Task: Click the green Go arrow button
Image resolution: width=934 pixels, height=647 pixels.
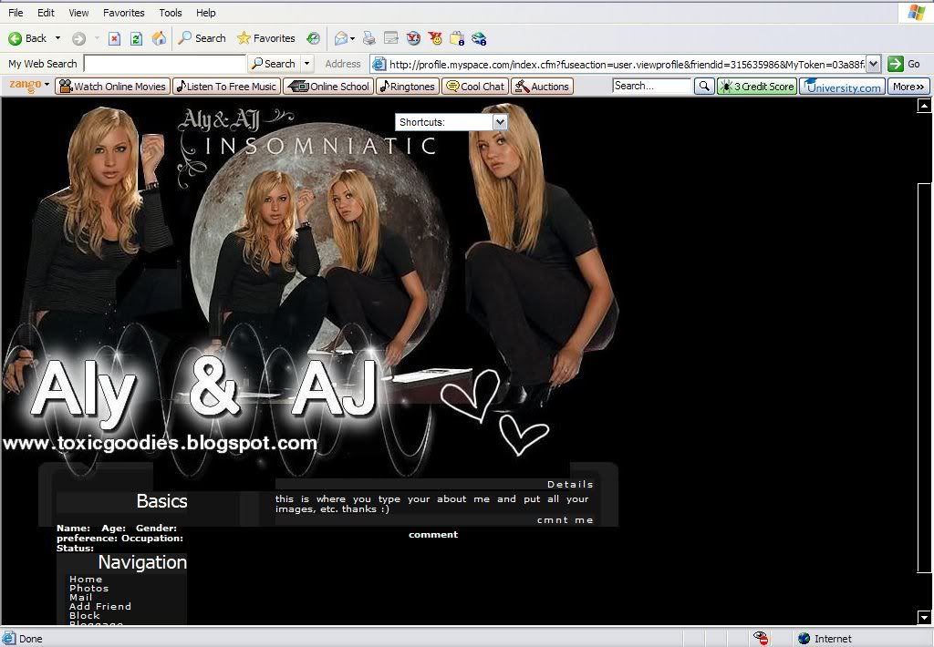Action: [896, 64]
